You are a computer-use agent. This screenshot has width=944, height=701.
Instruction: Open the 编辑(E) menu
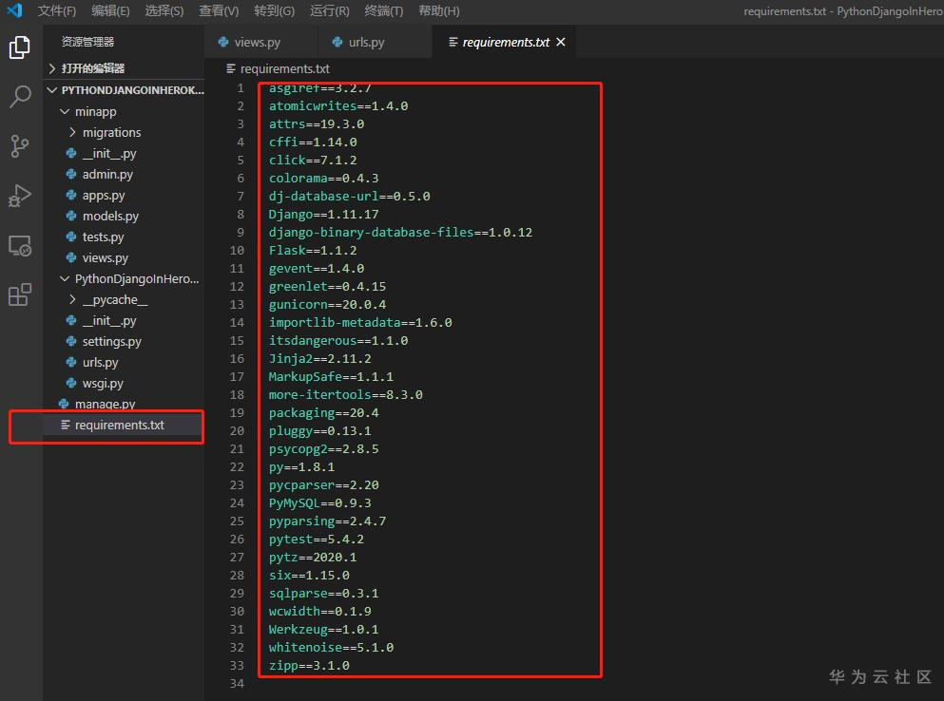click(x=110, y=10)
